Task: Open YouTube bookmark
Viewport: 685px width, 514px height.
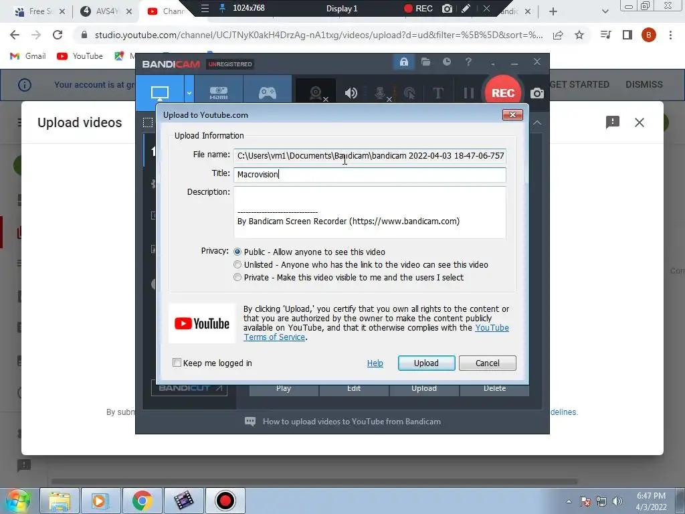Action: pos(80,56)
